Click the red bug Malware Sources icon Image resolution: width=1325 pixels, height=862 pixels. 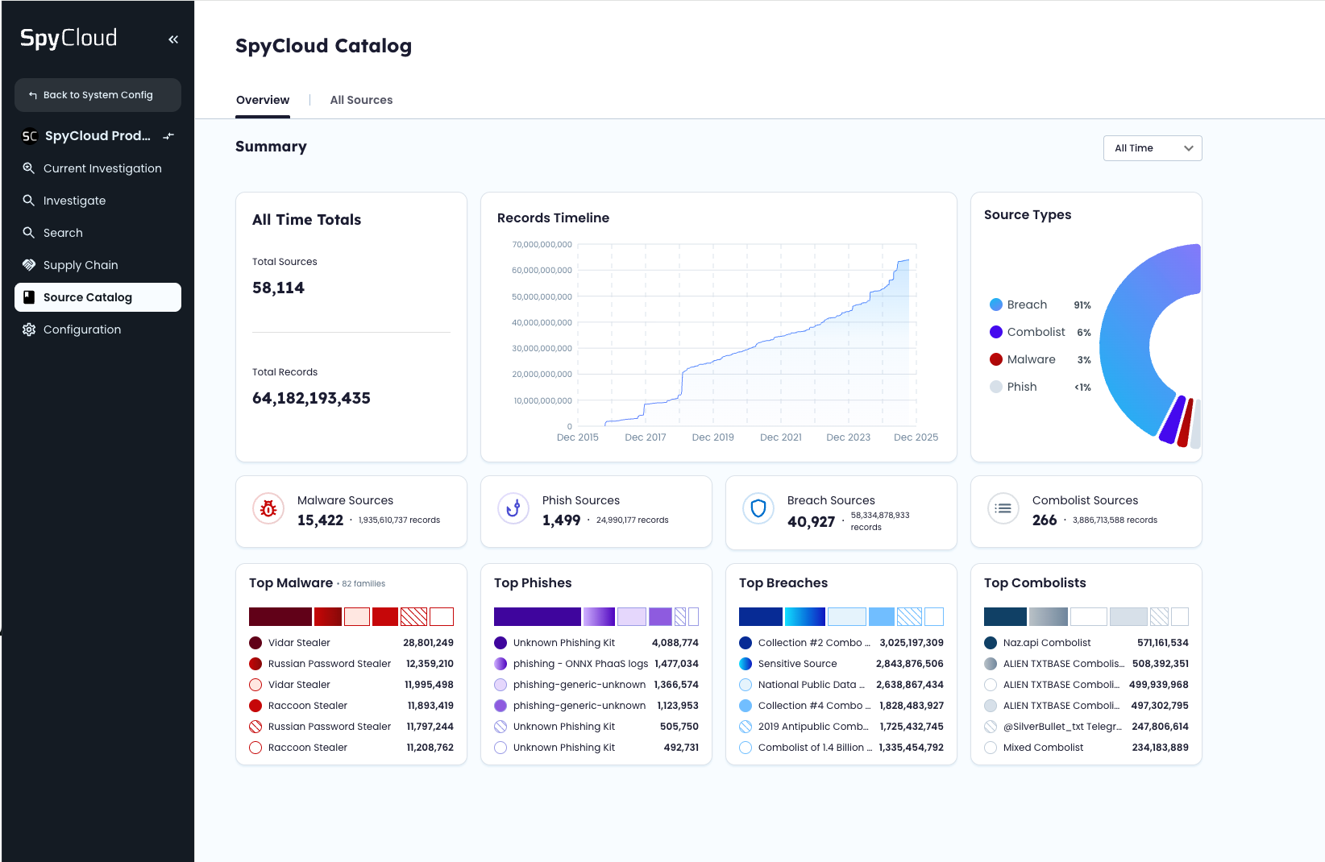click(268, 509)
